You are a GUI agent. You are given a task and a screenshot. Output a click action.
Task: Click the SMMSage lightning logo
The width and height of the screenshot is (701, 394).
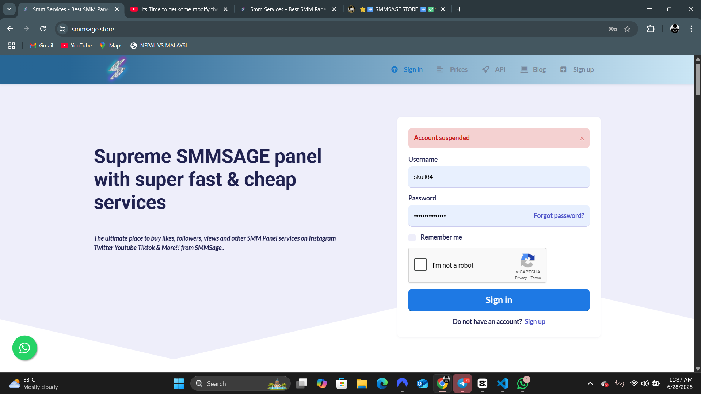[x=117, y=69]
